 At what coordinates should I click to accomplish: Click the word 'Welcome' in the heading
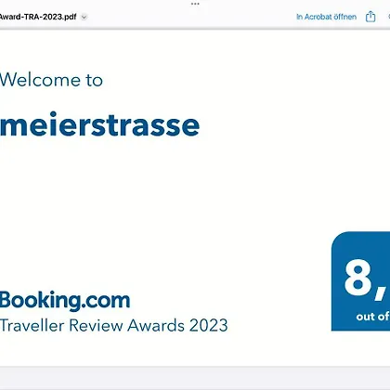pos(40,80)
